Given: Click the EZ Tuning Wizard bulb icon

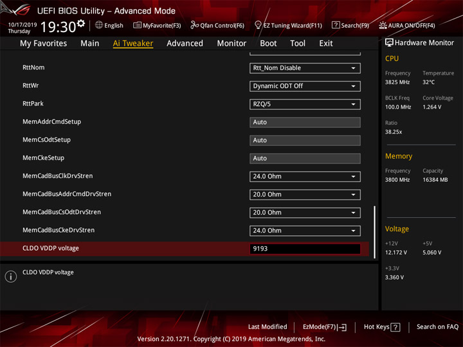Looking at the screenshot, I should 258,25.
